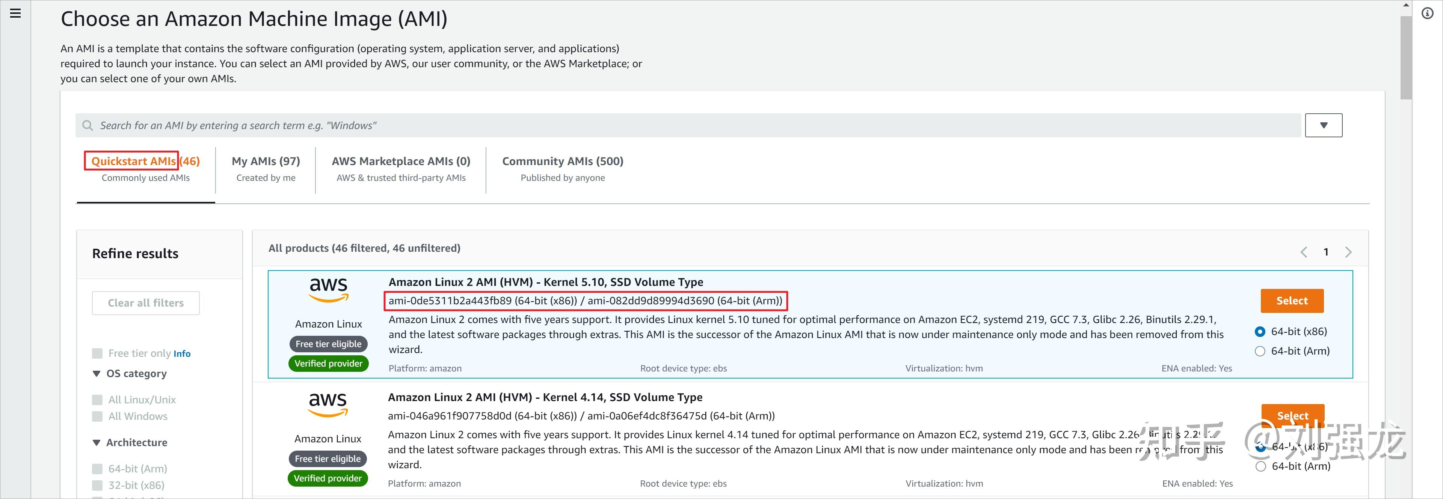
Task: Select the Amazon Linux 2 Kernel 5.10 AMI
Action: coord(1292,301)
